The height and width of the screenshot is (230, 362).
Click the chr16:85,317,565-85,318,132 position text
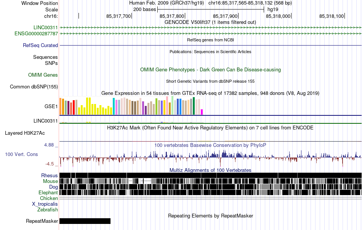click(250, 3)
